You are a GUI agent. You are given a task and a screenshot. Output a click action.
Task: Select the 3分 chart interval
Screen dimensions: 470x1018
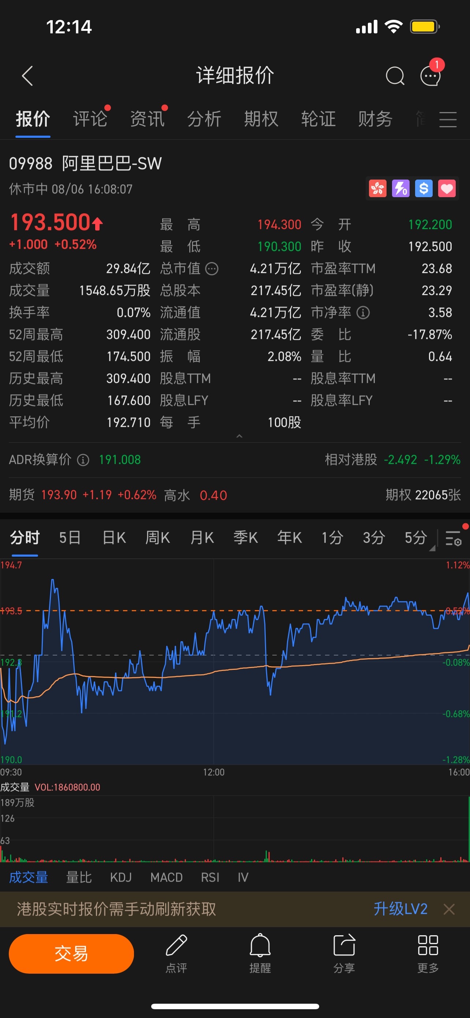point(374,538)
